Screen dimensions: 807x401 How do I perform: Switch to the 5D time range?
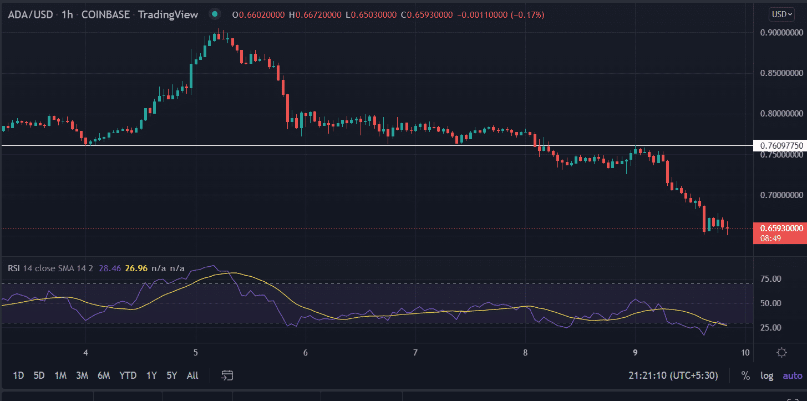39,375
